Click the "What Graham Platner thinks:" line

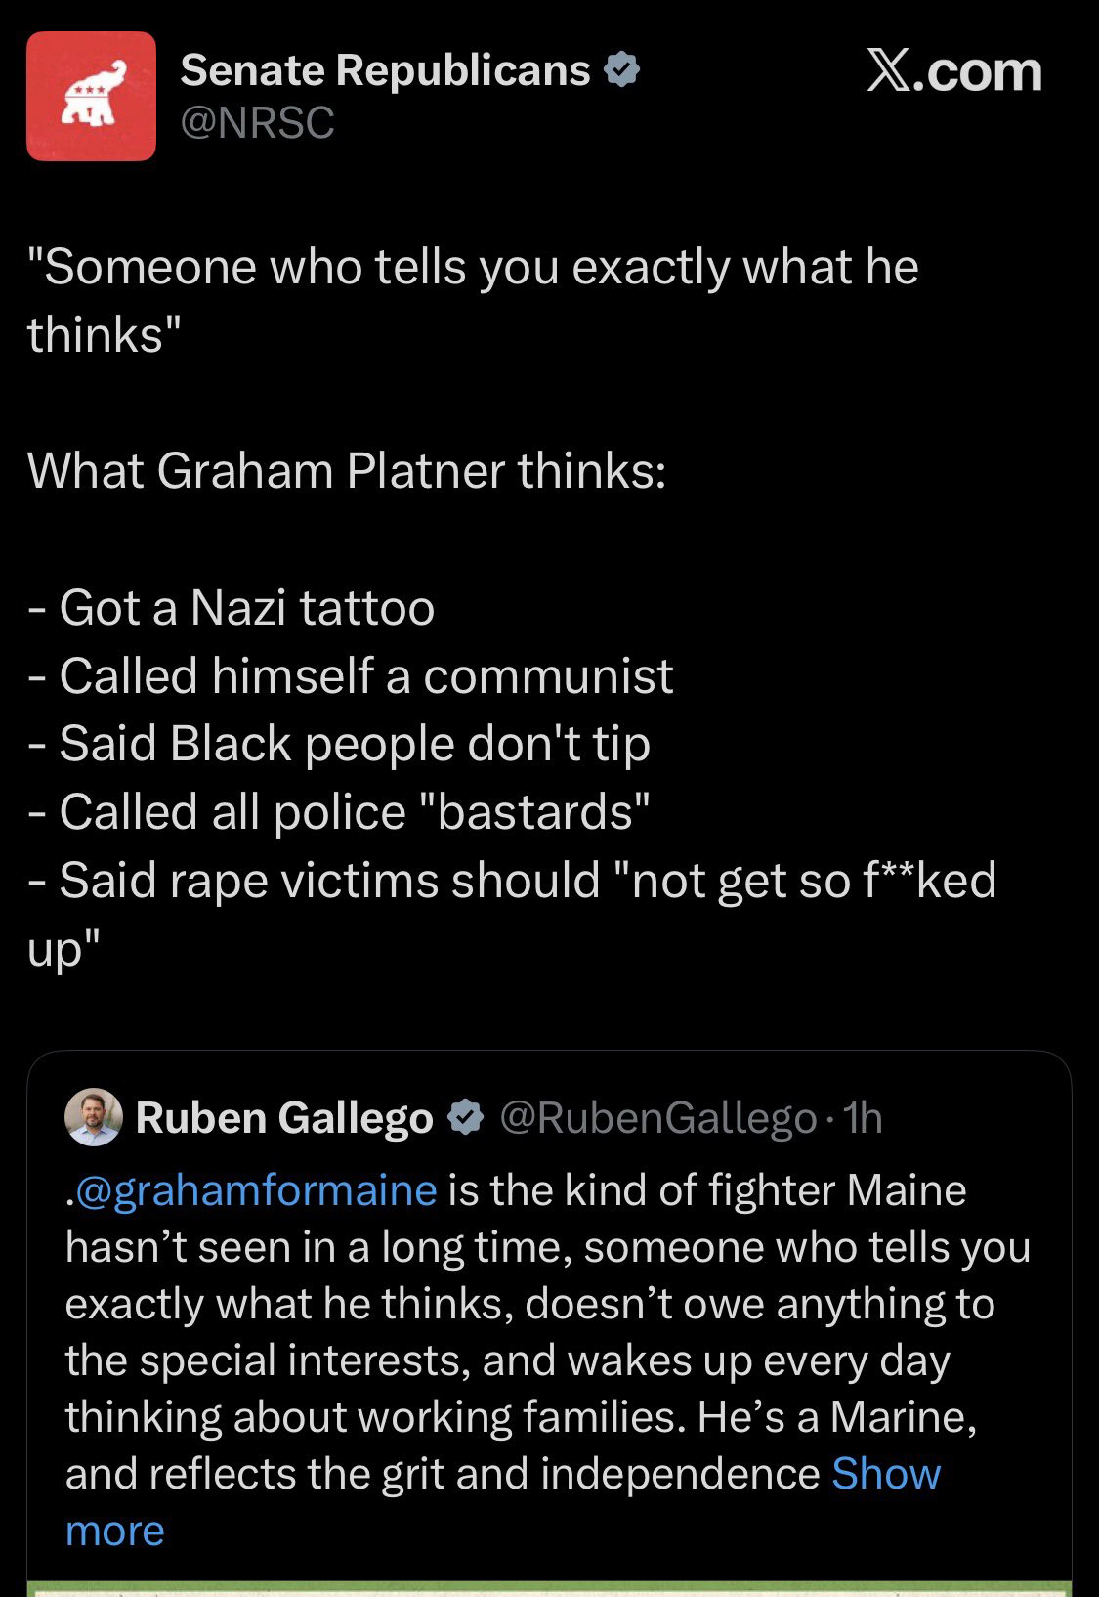tap(347, 471)
